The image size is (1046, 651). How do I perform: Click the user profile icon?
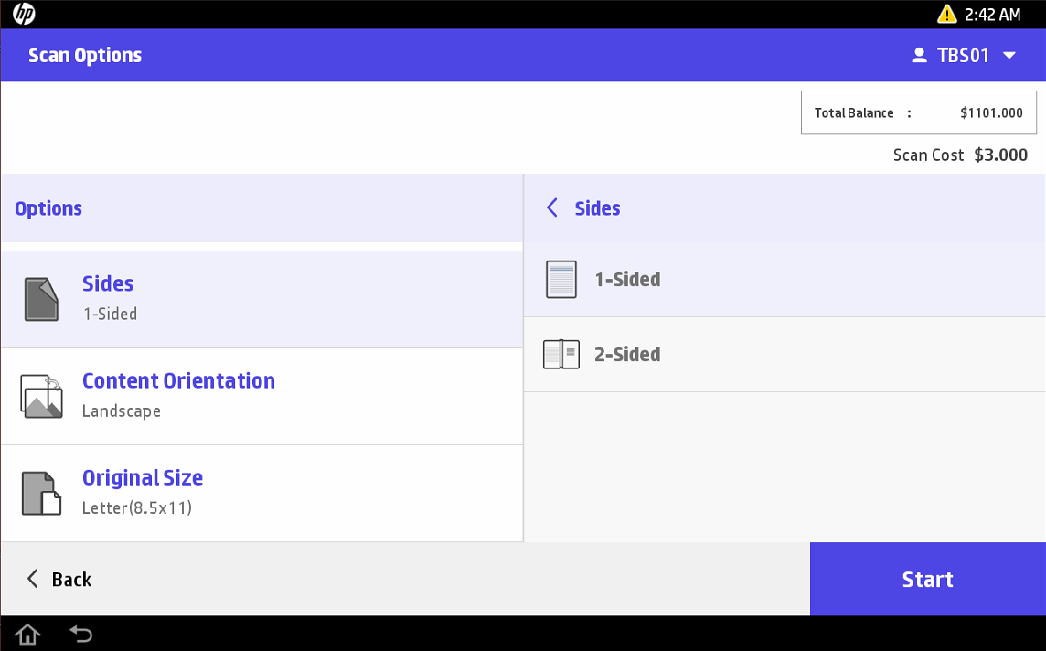(x=919, y=56)
